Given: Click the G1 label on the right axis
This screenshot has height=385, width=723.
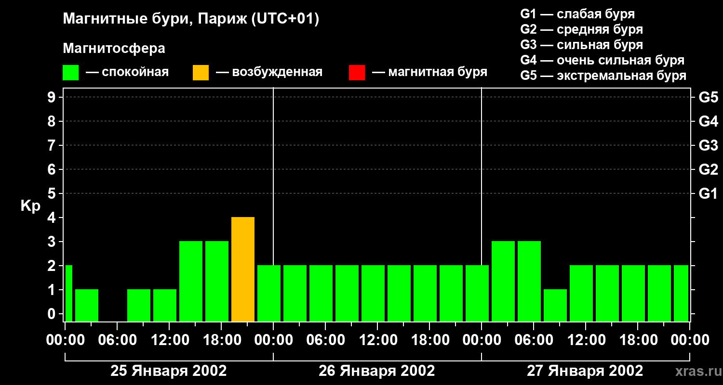Looking at the screenshot, I should [x=708, y=193].
